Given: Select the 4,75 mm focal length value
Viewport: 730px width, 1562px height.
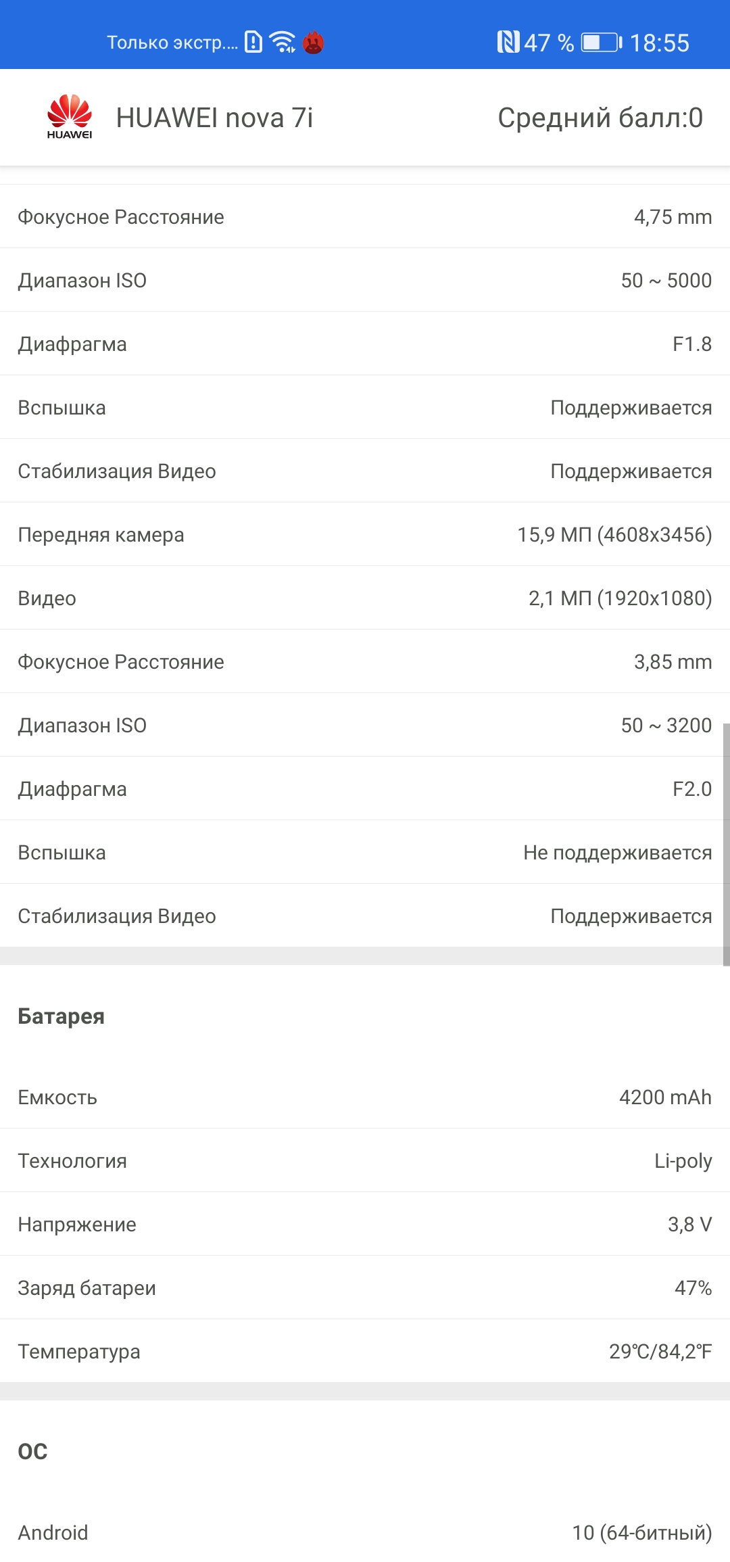Looking at the screenshot, I should pos(673,217).
